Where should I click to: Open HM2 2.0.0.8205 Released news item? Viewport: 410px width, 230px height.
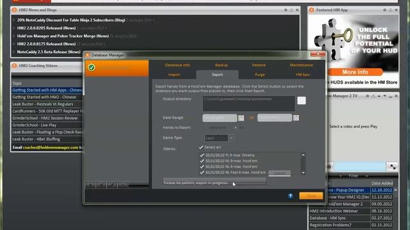46,28
